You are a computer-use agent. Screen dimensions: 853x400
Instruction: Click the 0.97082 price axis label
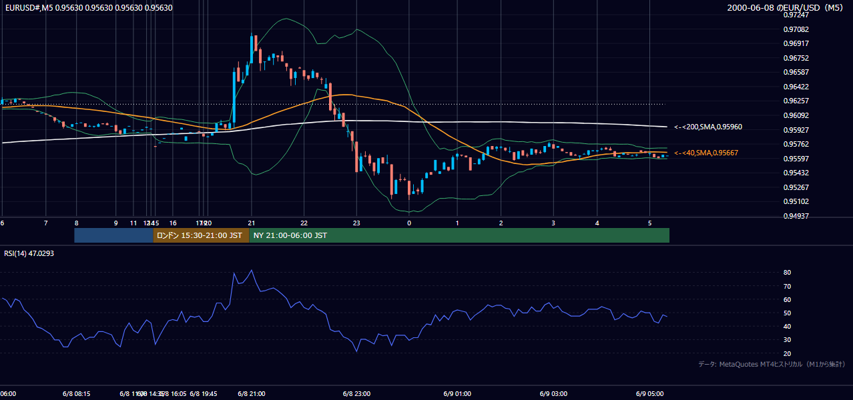tap(796, 29)
